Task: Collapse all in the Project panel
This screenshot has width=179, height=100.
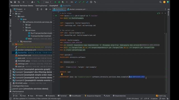Action: [41, 9]
